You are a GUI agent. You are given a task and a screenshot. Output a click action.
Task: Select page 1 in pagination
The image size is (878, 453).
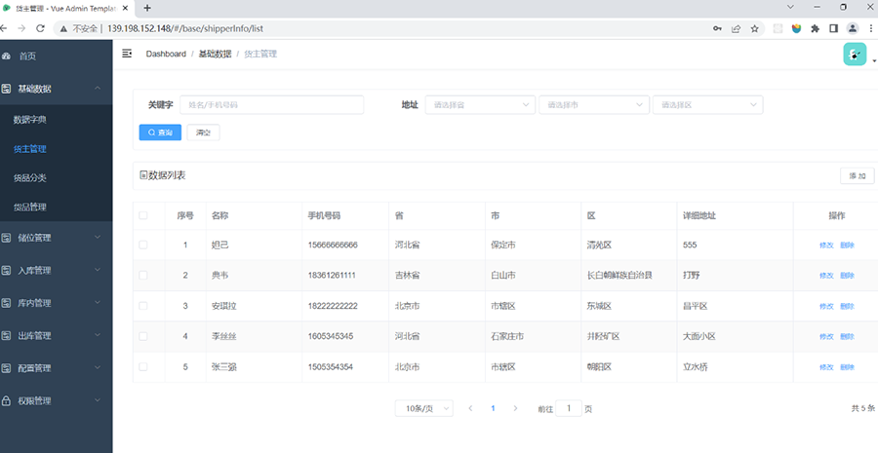[493, 409]
